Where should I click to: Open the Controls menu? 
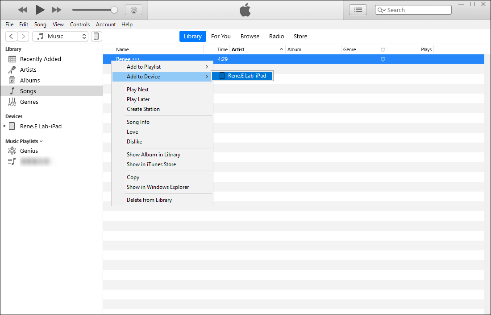pos(80,25)
